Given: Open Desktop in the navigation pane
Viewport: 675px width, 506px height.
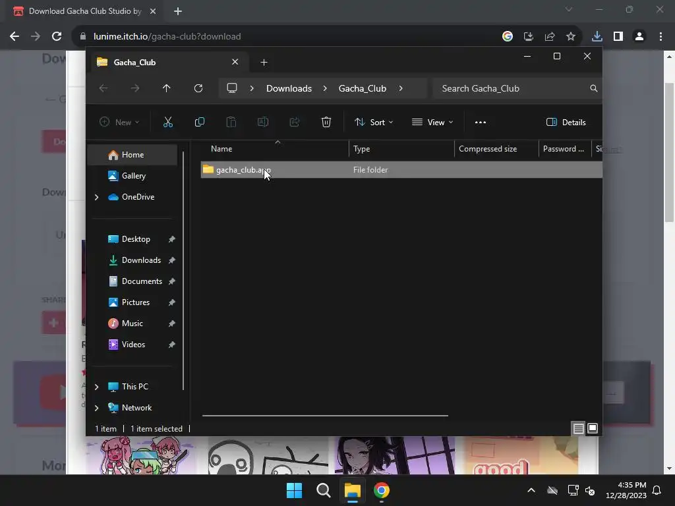Looking at the screenshot, I should pos(132,239).
